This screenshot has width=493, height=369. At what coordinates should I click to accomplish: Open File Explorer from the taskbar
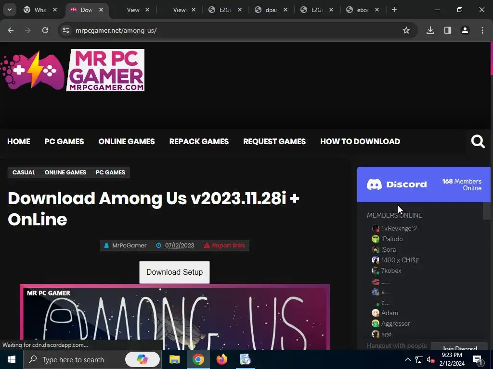(x=174, y=359)
